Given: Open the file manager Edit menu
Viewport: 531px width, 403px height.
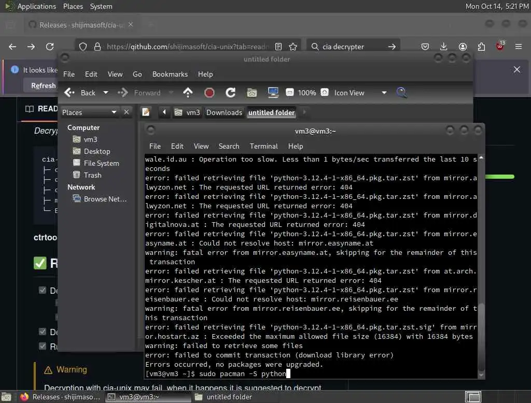Looking at the screenshot, I should 91,74.
